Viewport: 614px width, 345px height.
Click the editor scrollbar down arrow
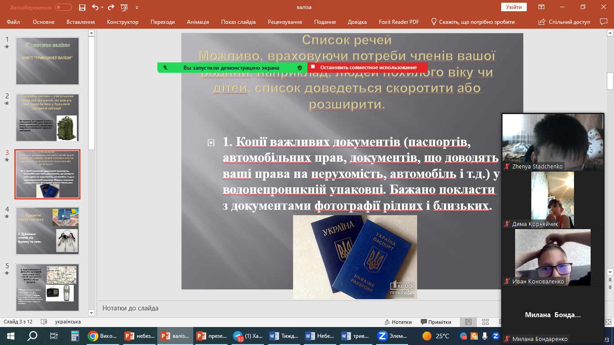(x=610, y=272)
